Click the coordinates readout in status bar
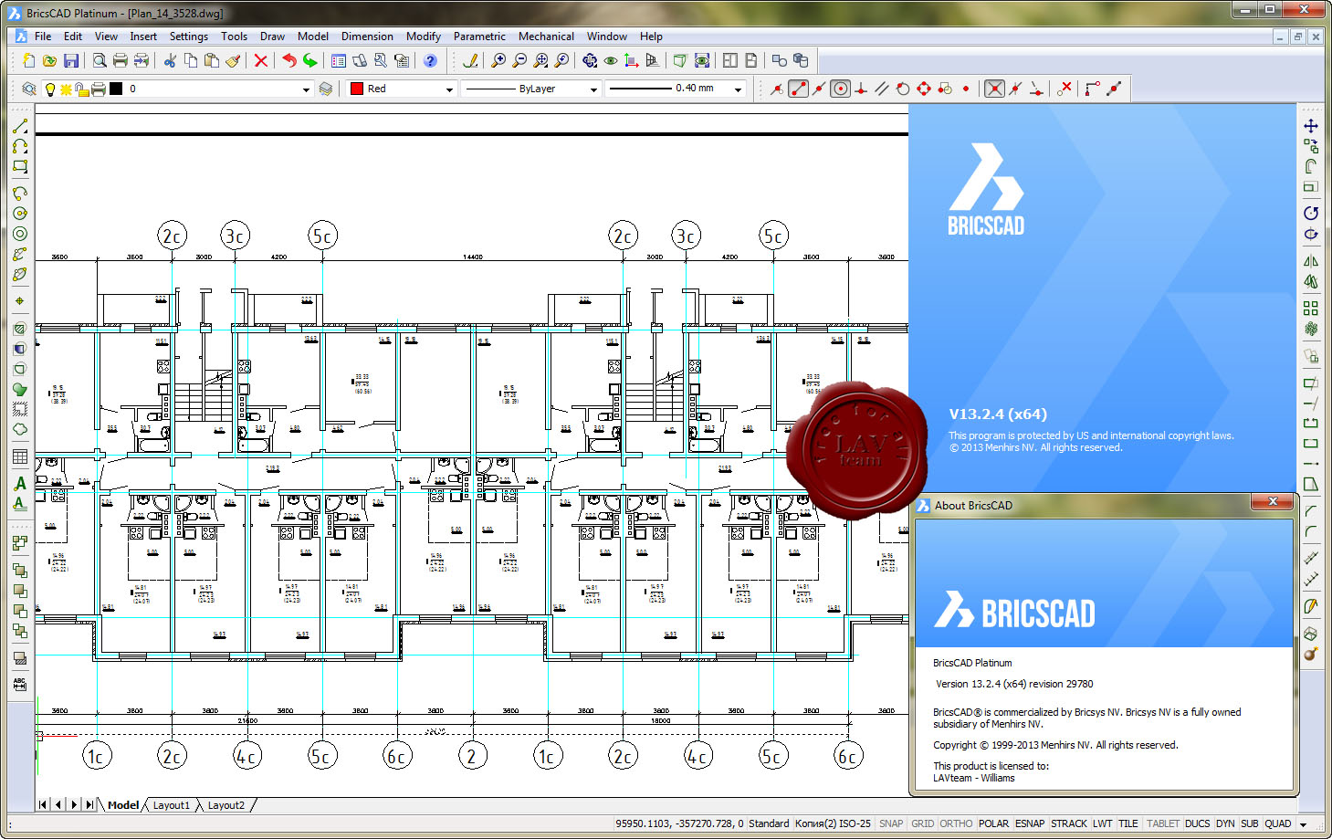Screen dimensions: 1332x839 pyautogui.click(x=679, y=823)
